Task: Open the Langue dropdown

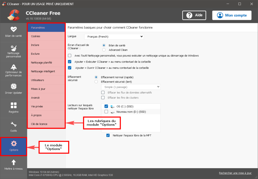Action: pyautogui.click(x=114, y=37)
